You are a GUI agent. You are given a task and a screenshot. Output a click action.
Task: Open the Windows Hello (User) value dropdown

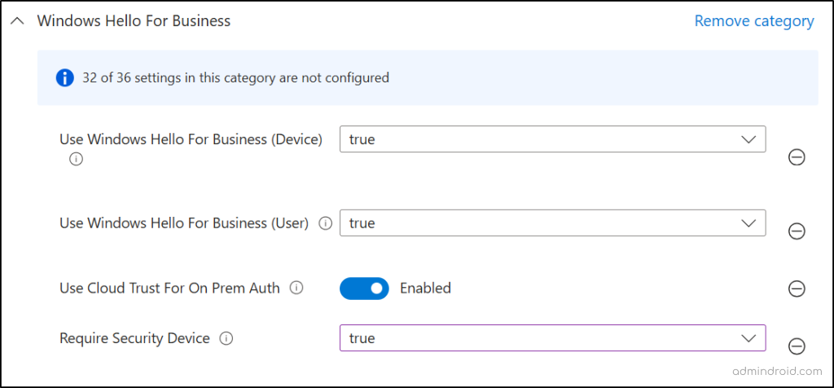pos(552,223)
